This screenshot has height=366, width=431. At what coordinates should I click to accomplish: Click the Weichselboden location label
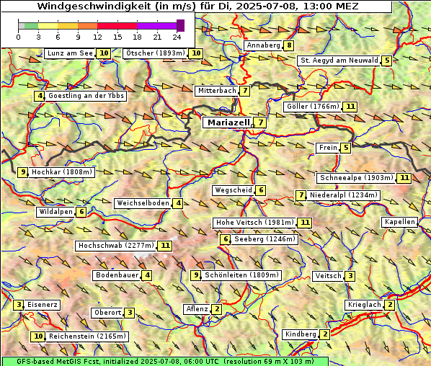click(x=143, y=203)
